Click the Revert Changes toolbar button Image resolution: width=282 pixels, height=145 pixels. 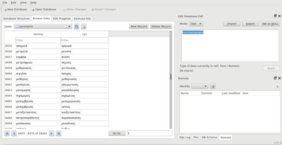click(103, 9)
